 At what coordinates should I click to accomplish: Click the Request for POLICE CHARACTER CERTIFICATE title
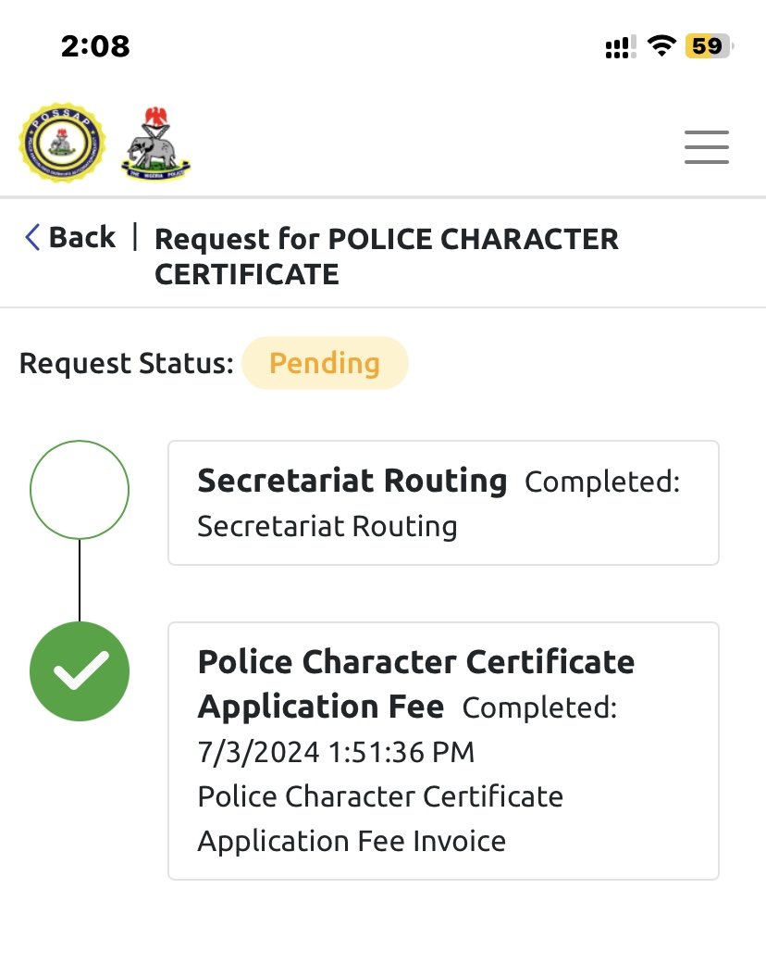(x=386, y=256)
